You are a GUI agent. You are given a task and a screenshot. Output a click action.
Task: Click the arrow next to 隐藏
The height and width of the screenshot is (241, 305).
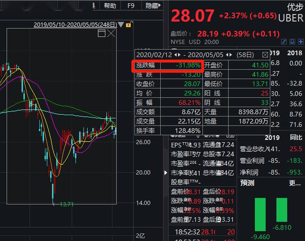[160, 5]
